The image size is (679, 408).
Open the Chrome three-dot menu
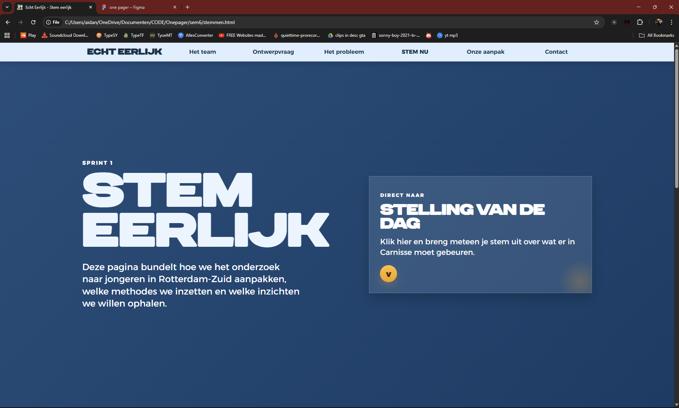click(672, 22)
